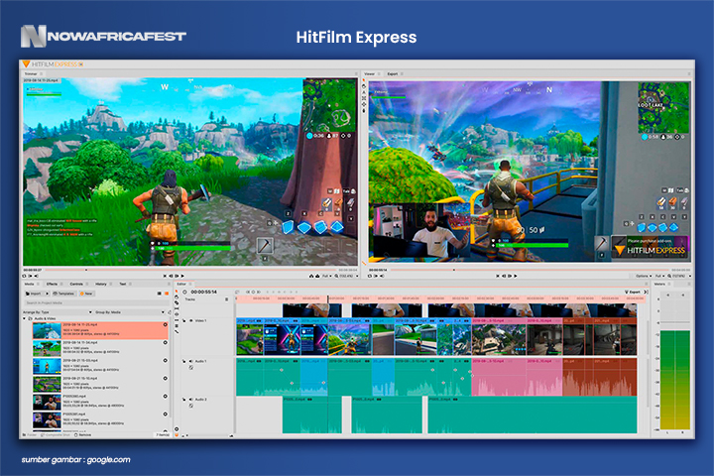Play the Viewer timeline
The width and height of the screenshot is (714, 476).
pyautogui.click(x=515, y=276)
